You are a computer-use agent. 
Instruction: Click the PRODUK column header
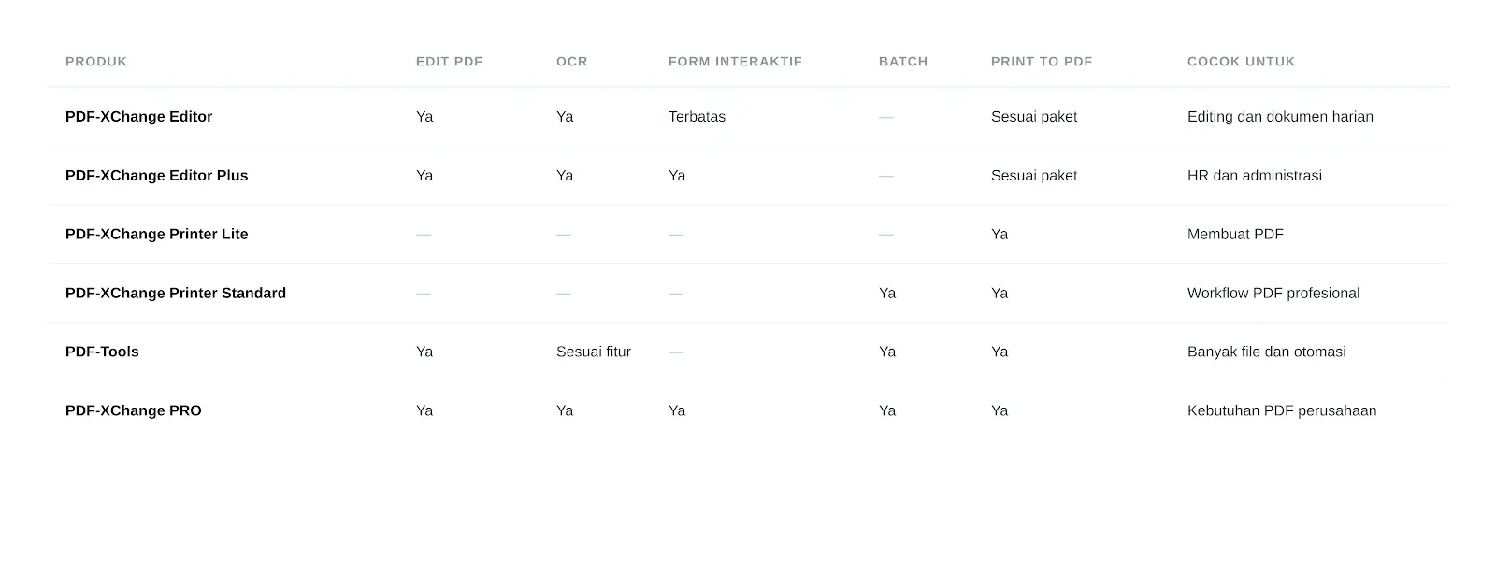coord(96,62)
